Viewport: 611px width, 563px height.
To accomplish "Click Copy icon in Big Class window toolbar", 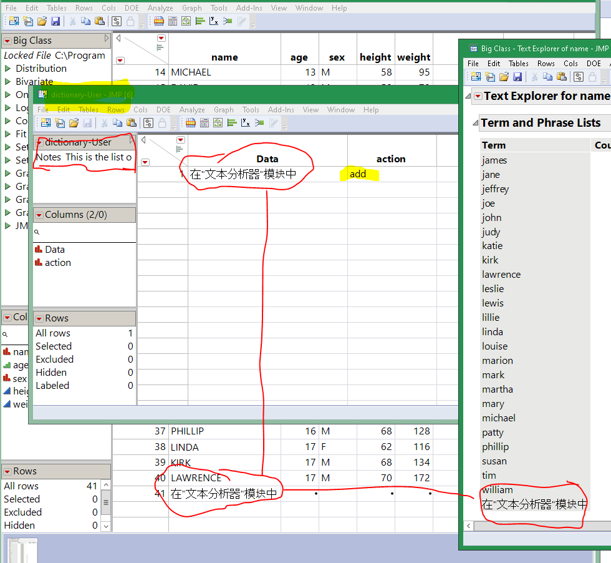I will click(85, 21).
